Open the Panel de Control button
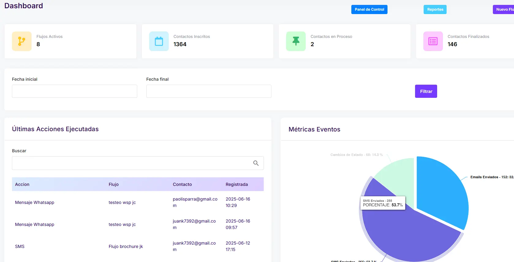Image resolution: width=514 pixels, height=262 pixels. click(x=369, y=9)
